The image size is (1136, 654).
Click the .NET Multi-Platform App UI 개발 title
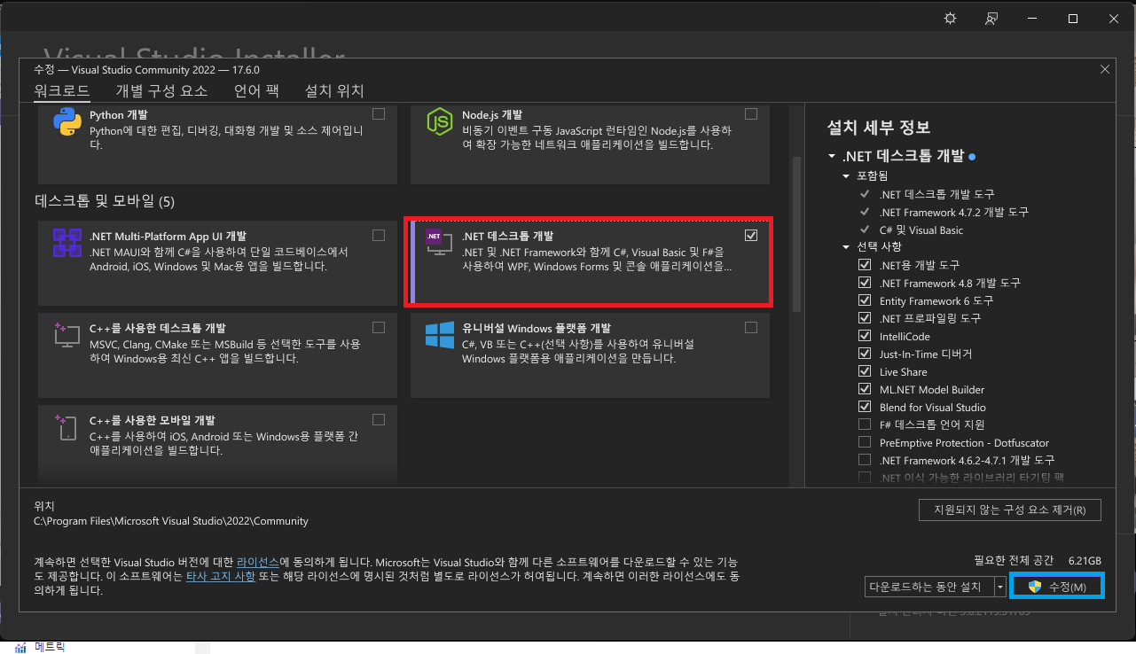[168, 236]
